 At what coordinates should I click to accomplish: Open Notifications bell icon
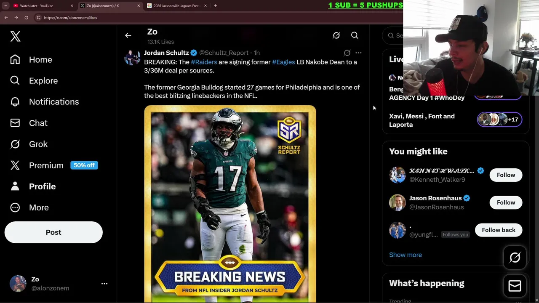tap(15, 102)
